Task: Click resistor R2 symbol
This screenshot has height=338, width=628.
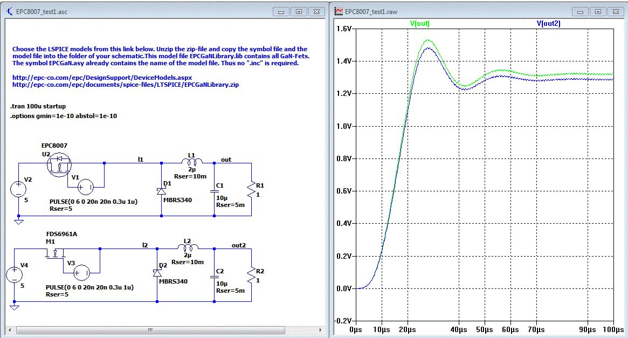Action: coord(251,275)
